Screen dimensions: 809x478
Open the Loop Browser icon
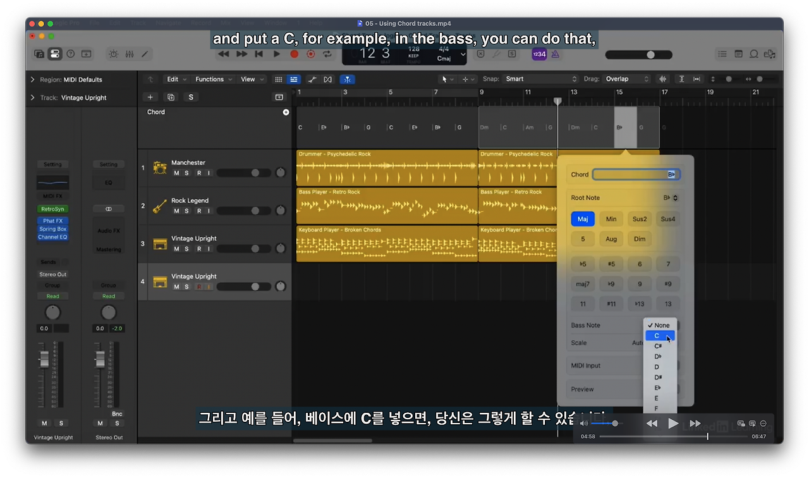click(x=754, y=54)
